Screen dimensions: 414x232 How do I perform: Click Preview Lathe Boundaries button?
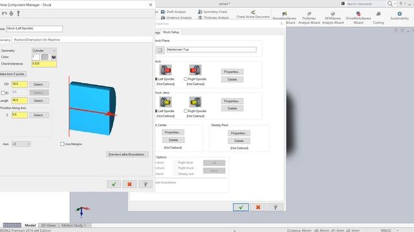(x=127, y=155)
